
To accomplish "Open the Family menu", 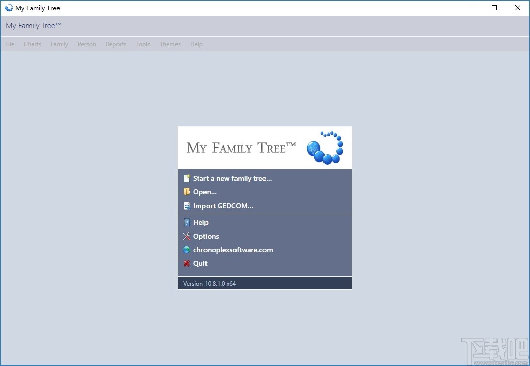I will click(x=60, y=44).
